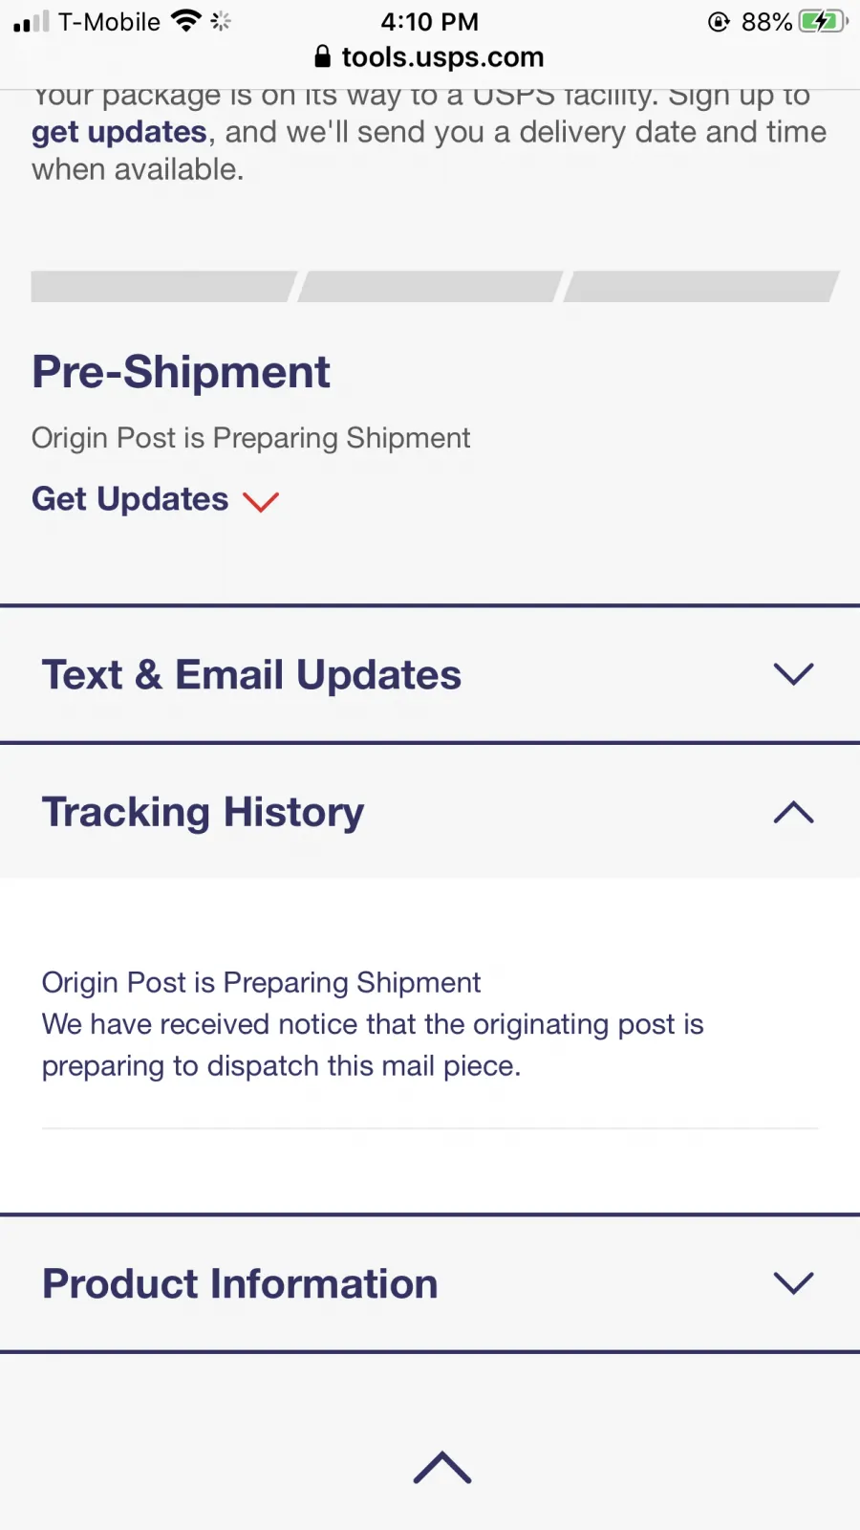The height and width of the screenshot is (1530, 860).
Task: Tap the loading spinner near T-Mobile
Action: tap(221, 21)
